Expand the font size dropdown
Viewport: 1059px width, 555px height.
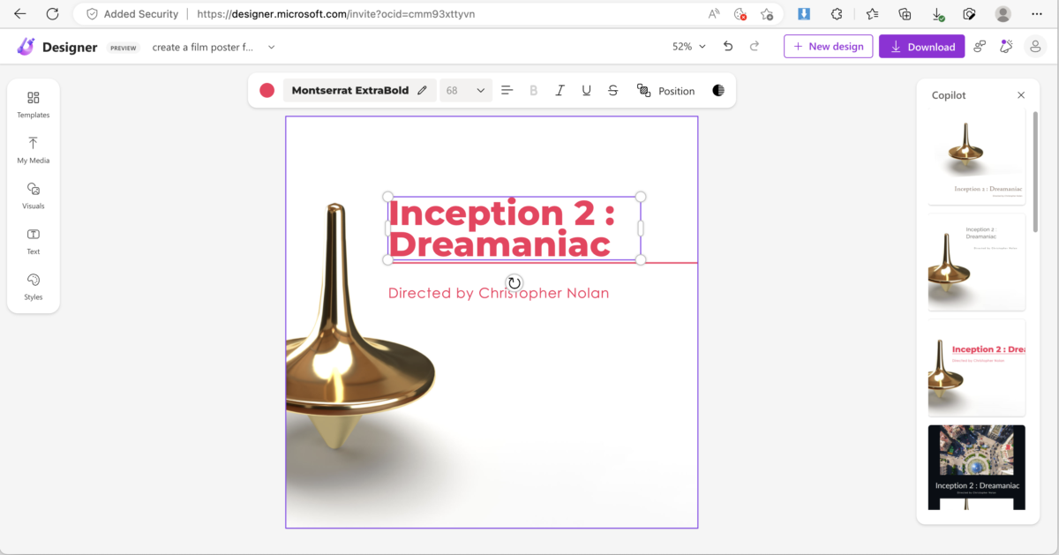pyautogui.click(x=480, y=91)
